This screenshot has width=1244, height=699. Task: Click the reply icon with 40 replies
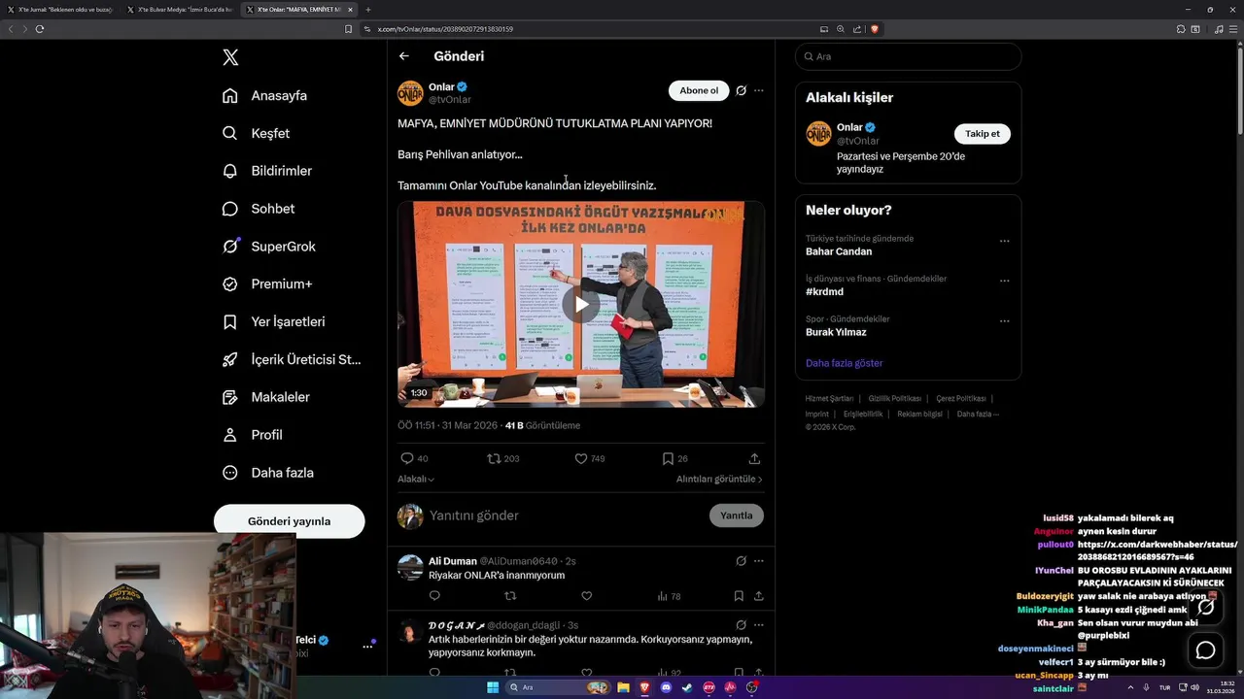[x=407, y=458]
